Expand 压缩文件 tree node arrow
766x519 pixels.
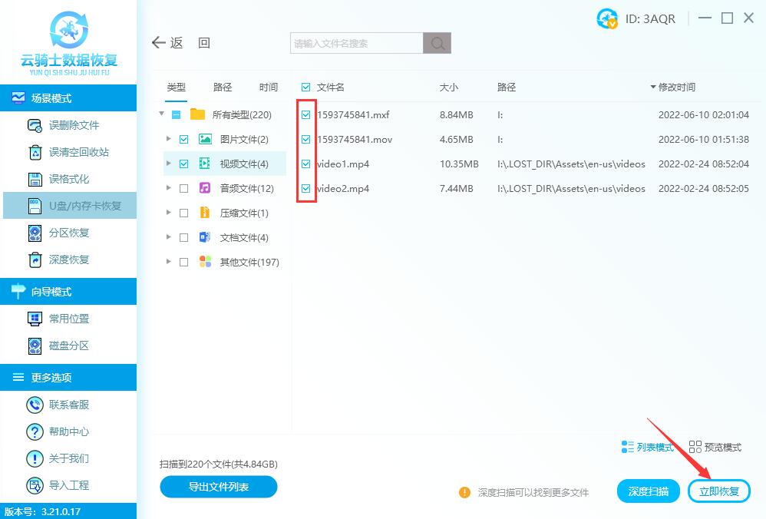point(169,212)
